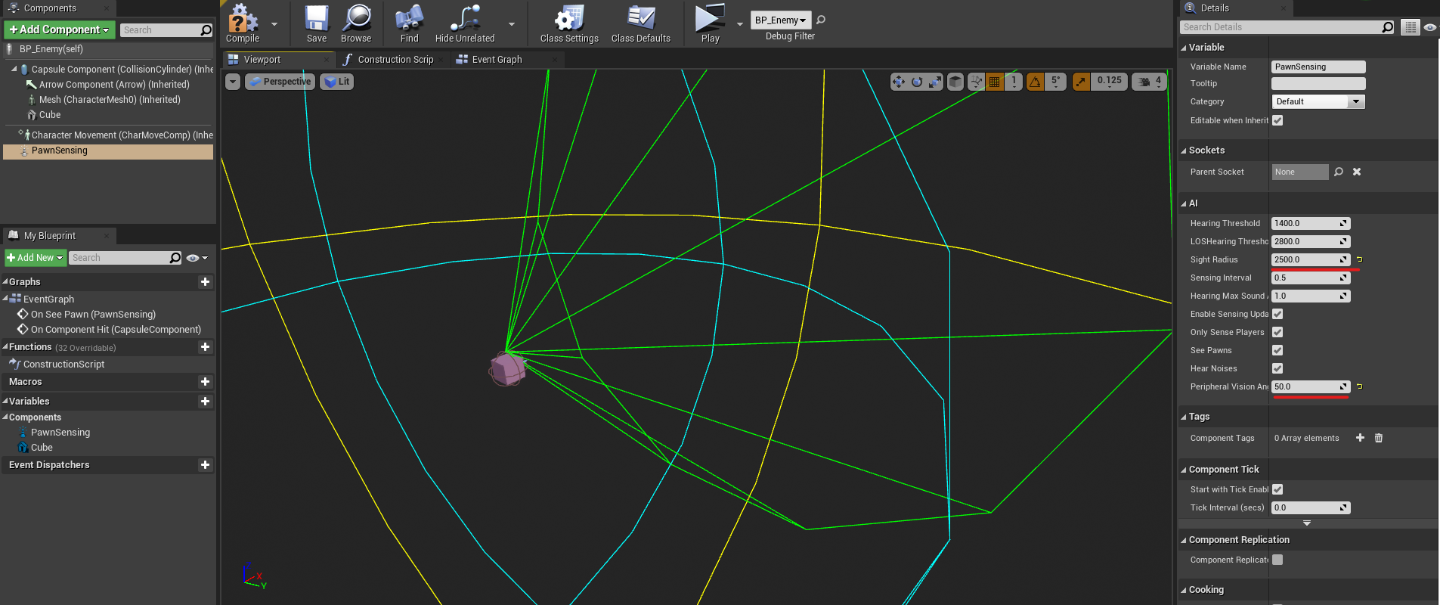
Task: Add a new variable with the plus button
Action: click(x=205, y=402)
